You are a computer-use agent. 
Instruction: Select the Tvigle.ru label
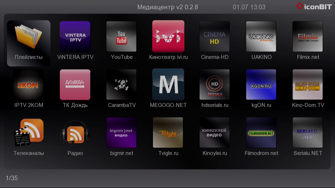(168, 154)
